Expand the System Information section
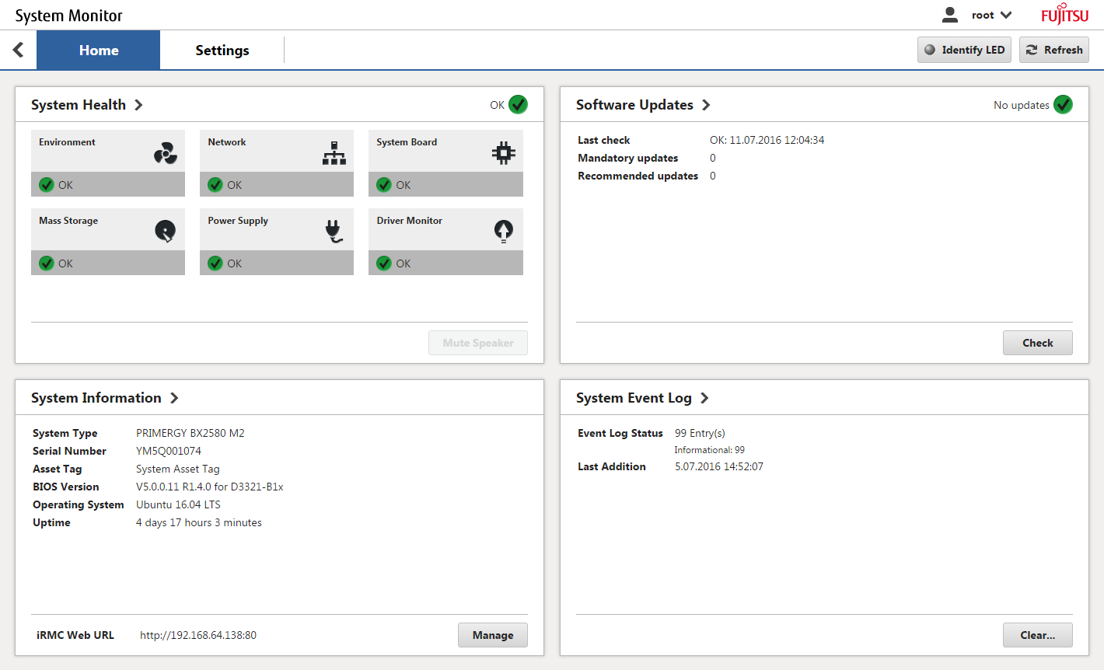The width and height of the screenshot is (1104, 670). tap(176, 397)
